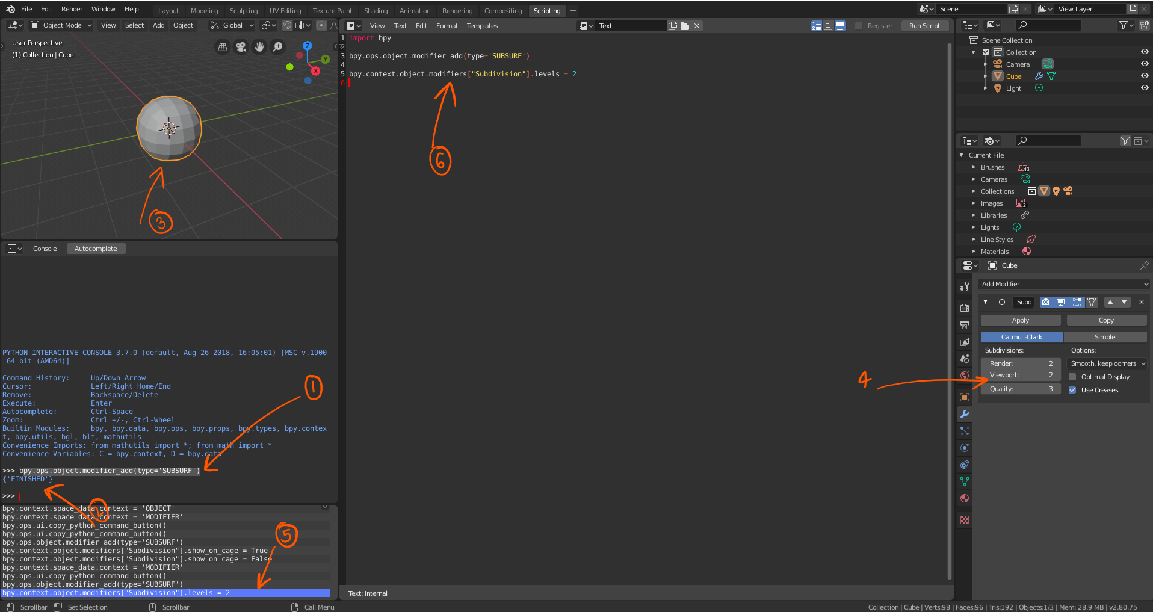Click the open text file folder icon
The height and width of the screenshot is (612, 1153).
point(684,25)
